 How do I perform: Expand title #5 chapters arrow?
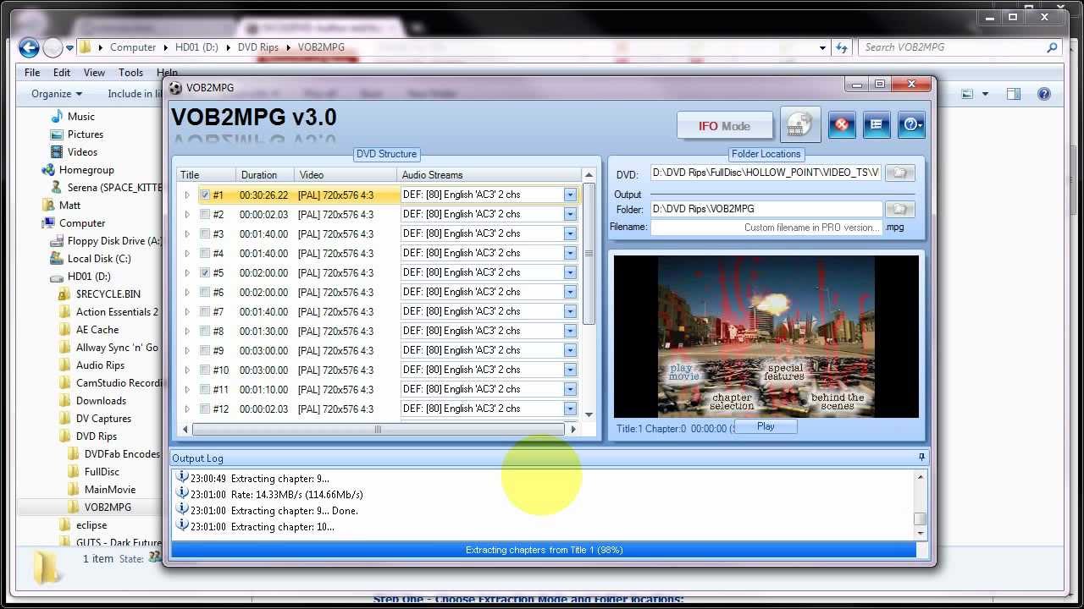click(x=187, y=272)
